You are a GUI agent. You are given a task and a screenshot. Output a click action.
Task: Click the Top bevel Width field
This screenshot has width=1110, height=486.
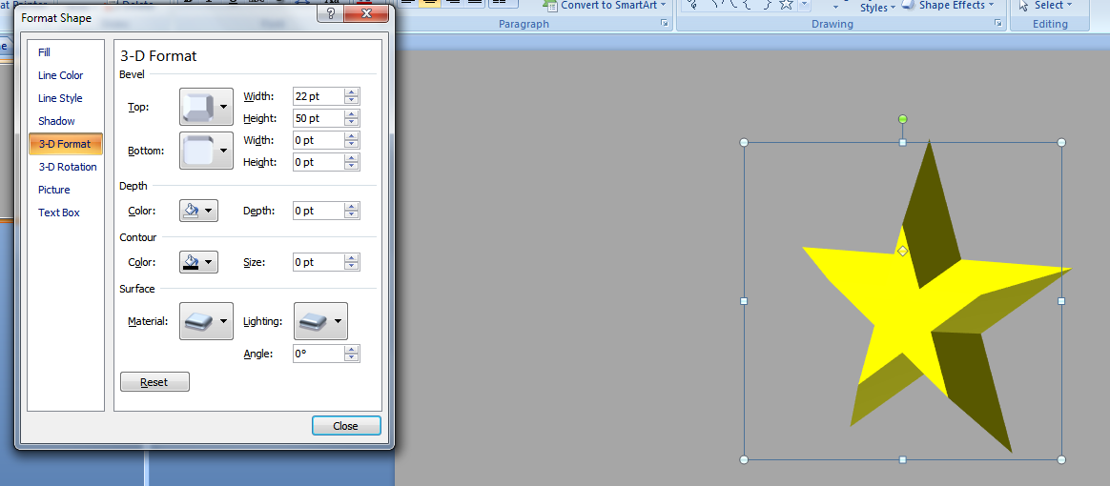click(x=319, y=96)
